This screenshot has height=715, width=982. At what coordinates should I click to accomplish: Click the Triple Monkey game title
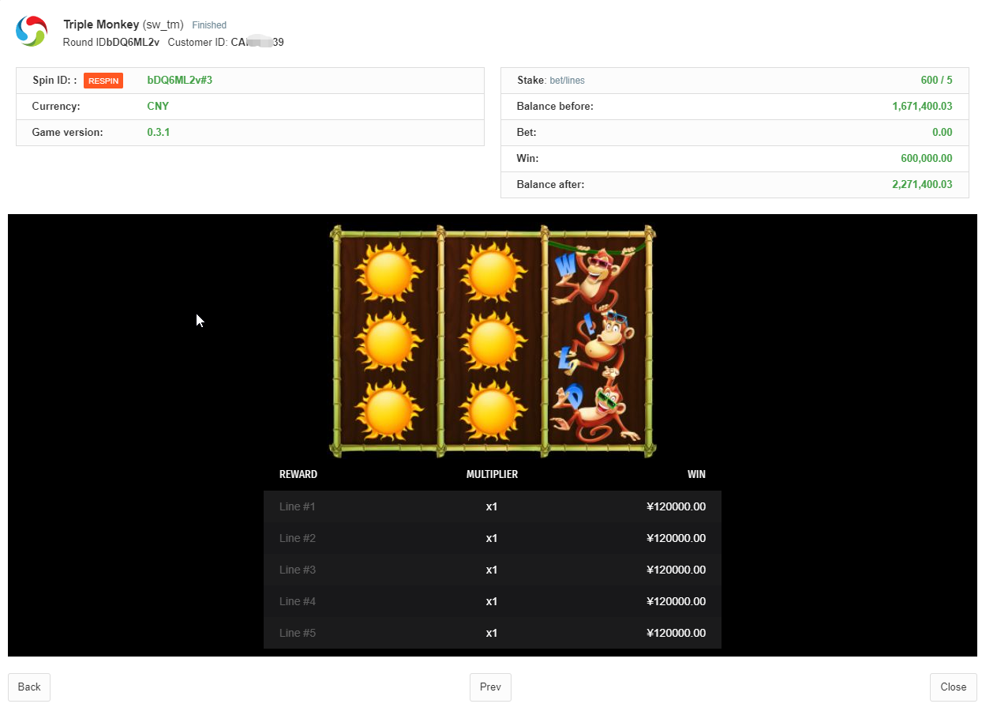(101, 24)
